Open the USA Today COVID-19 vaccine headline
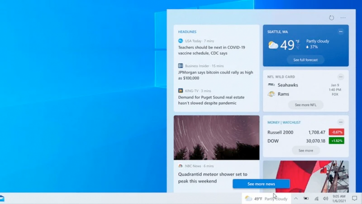Viewport: 362px width, 204px height. pyautogui.click(x=212, y=50)
